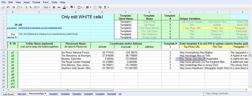This screenshot has height=96, width=252.
Task: Switch to the start here sheet
Action: click(22, 94)
